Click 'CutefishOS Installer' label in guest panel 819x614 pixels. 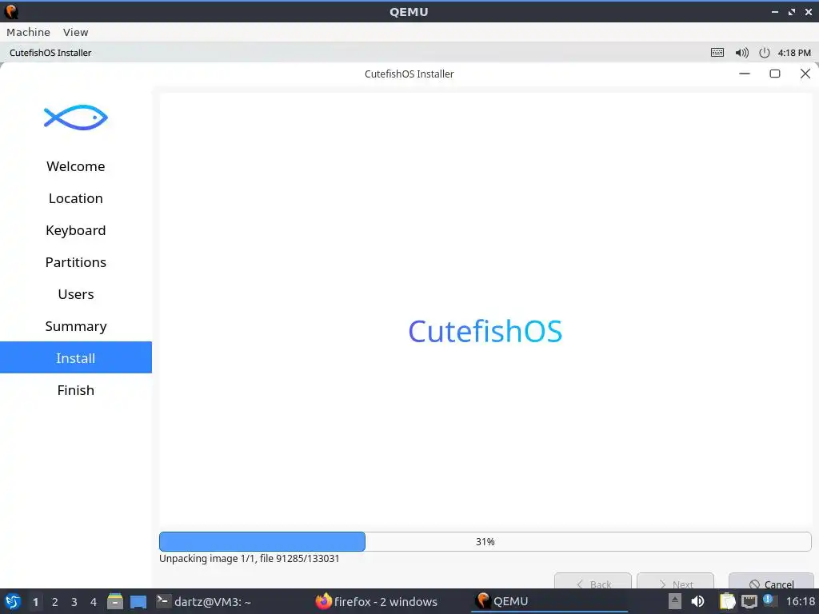[x=50, y=53]
